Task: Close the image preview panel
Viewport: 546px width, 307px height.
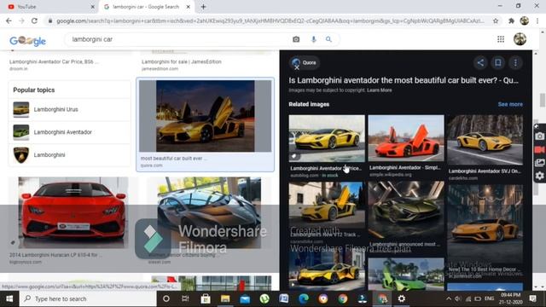Action: click(297, 68)
